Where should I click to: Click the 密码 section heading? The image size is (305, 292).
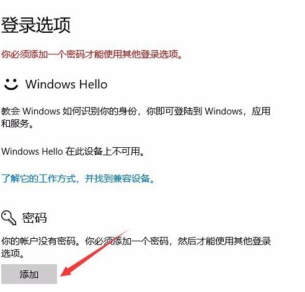click(34, 218)
